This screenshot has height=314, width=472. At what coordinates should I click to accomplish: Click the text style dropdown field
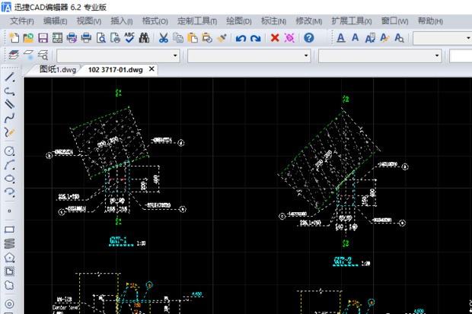(x=442, y=37)
